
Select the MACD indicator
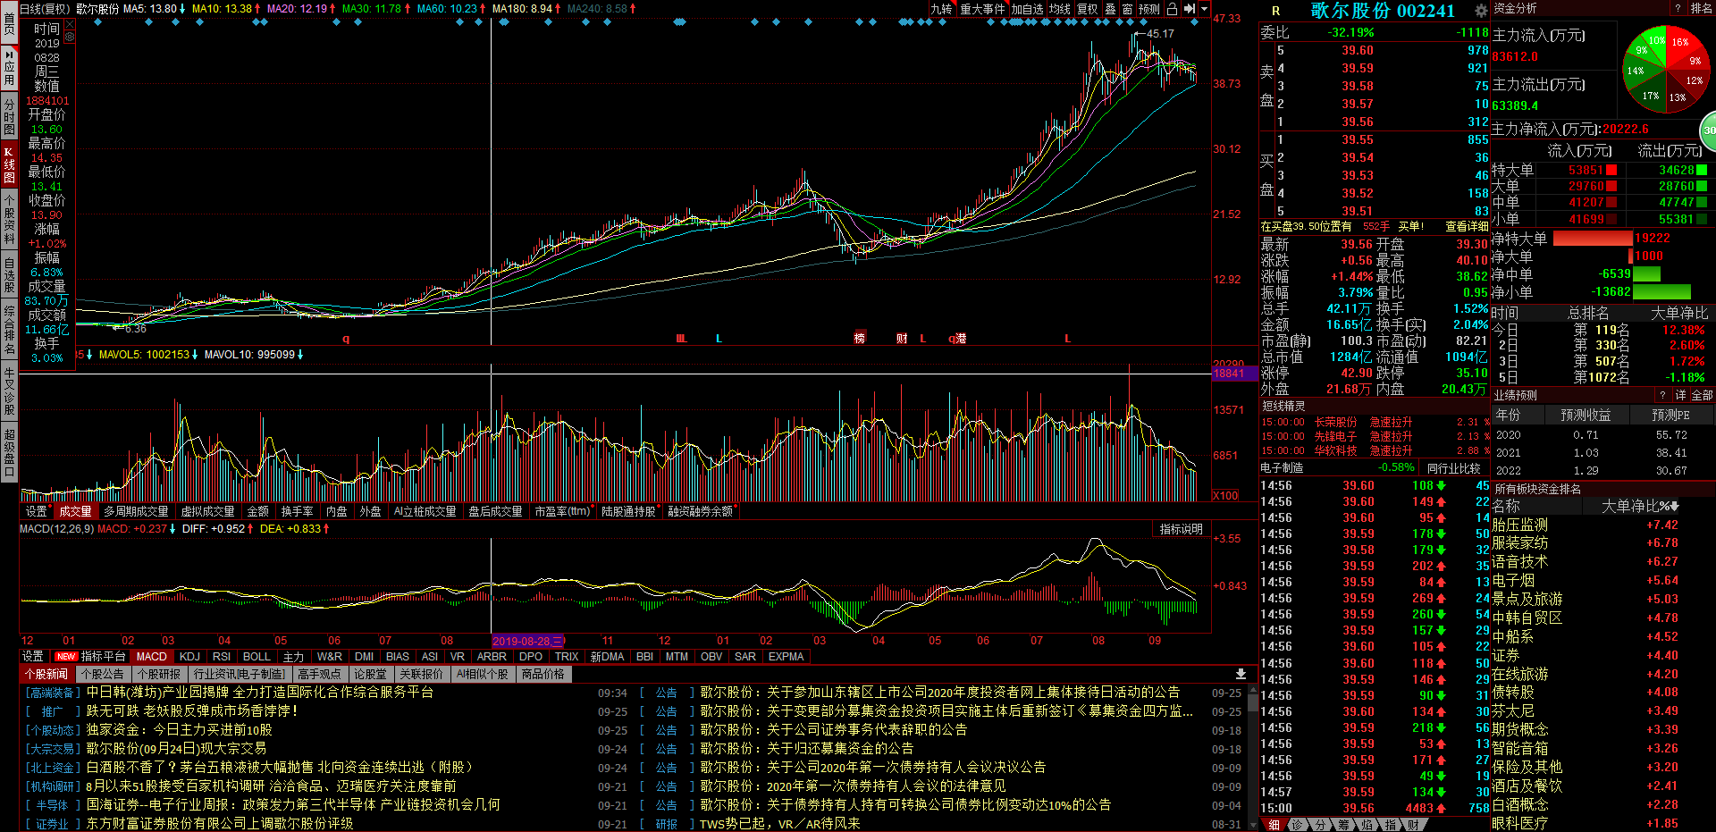pyautogui.click(x=152, y=656)
